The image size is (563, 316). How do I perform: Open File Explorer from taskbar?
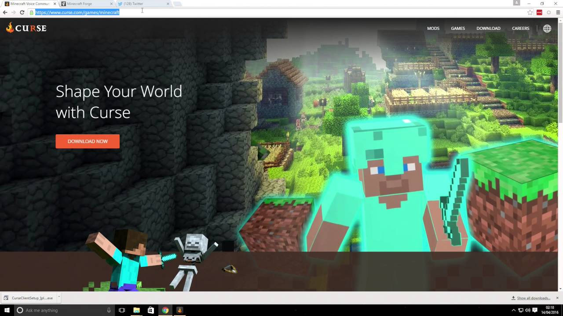click(x=136, y=310)
